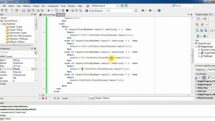The height and width of the screenshot is (121, 215).
Task: Click the Trace Into step icon
Action: pos(73,10)
